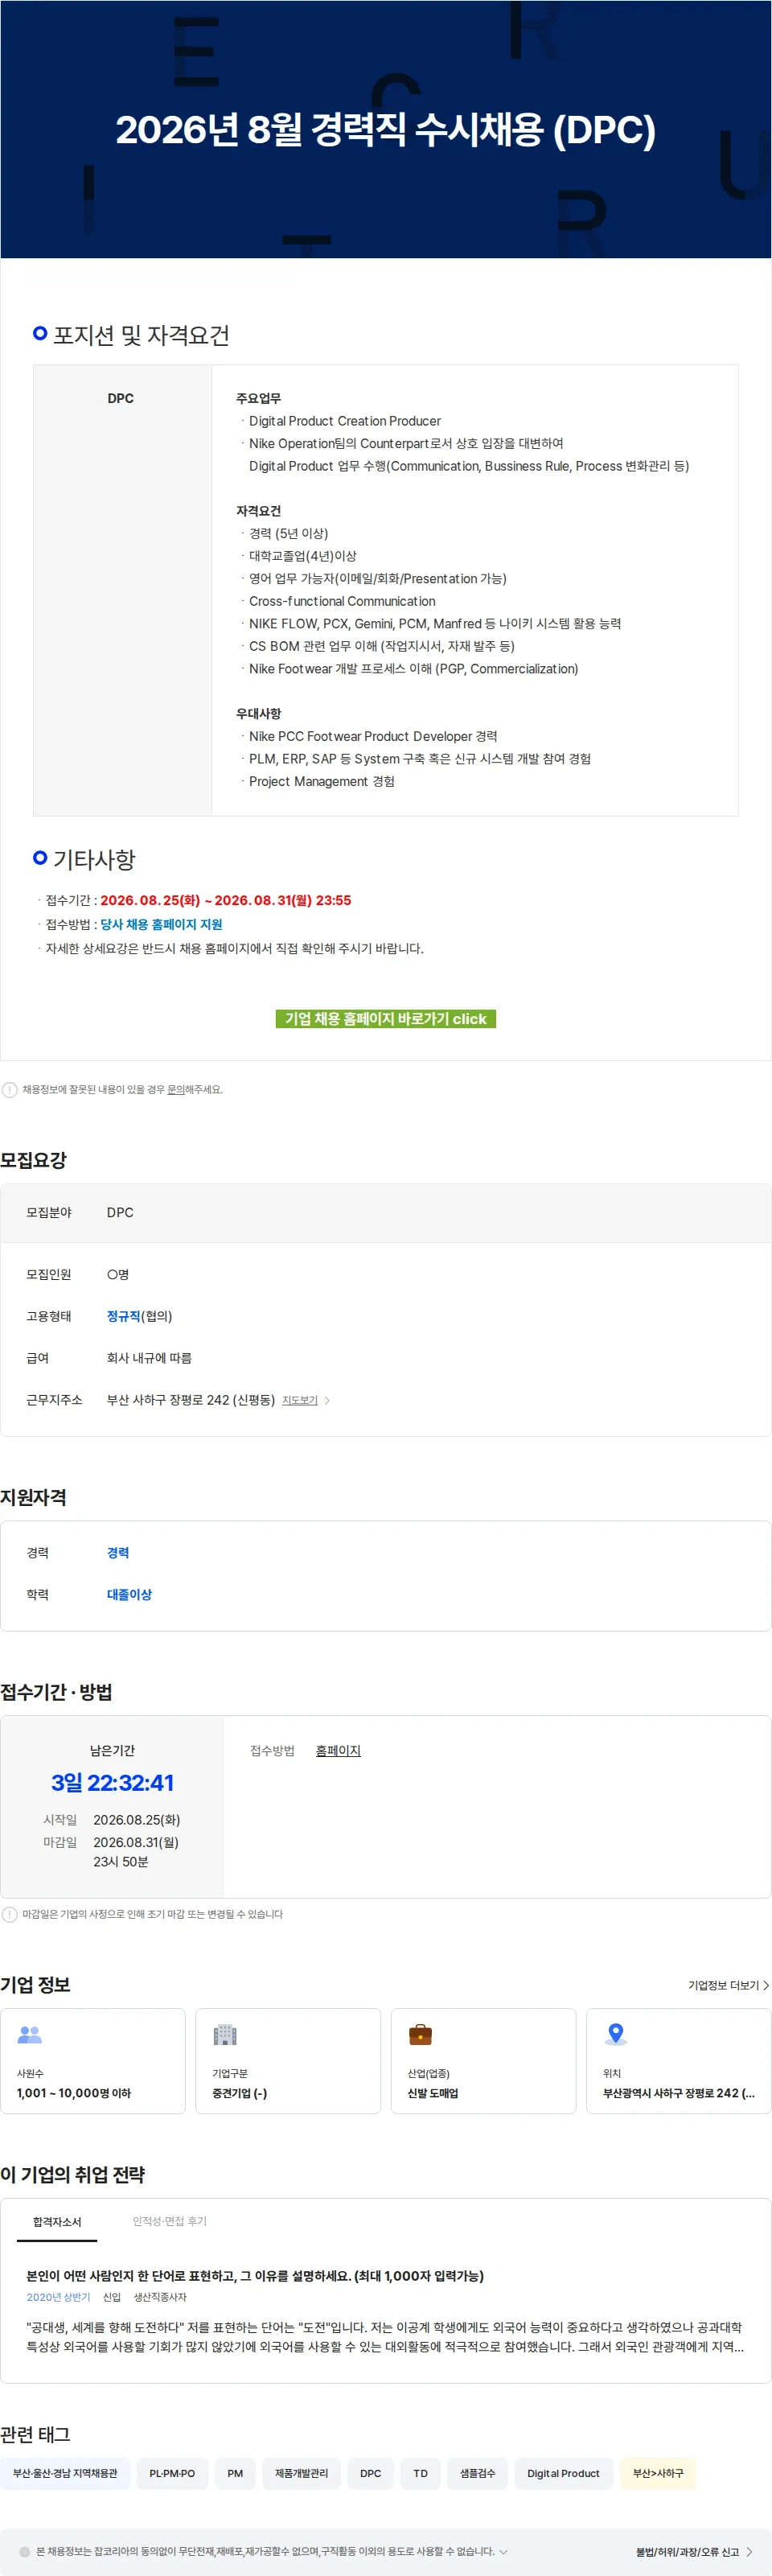Open the 문의 link for incorrect info

(175, 1089)
